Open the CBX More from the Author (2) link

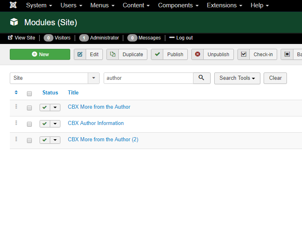(103, 140)
